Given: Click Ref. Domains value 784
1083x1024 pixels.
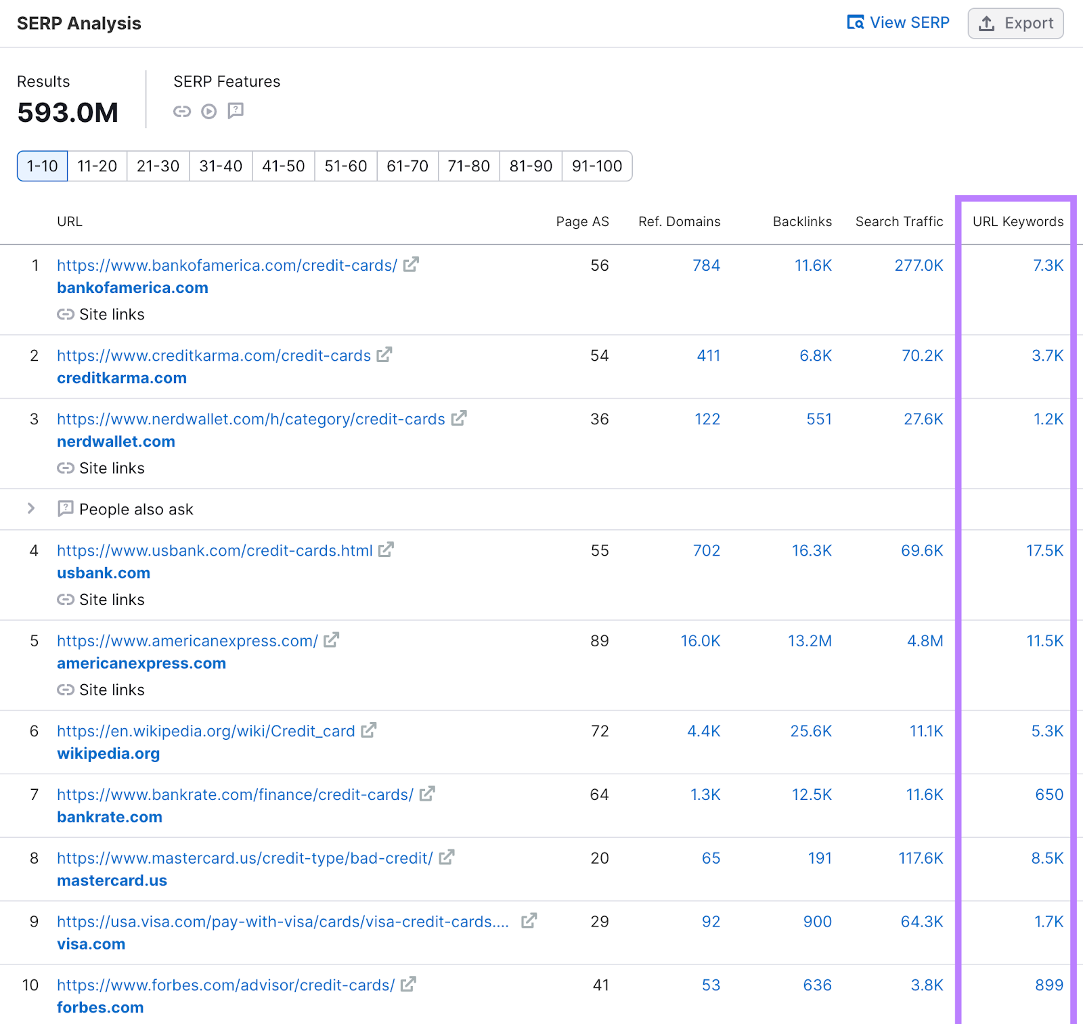Looking at the screenshot, I should click(x=706, y=265).
